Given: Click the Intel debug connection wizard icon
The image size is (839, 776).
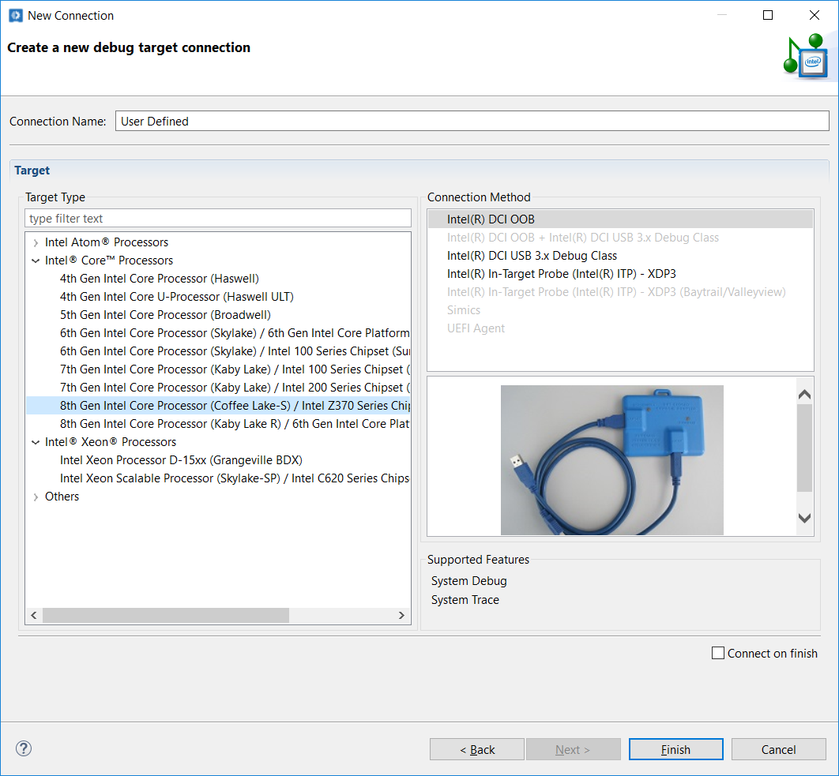Looking at the screenshot, I should tap(805, 56).
